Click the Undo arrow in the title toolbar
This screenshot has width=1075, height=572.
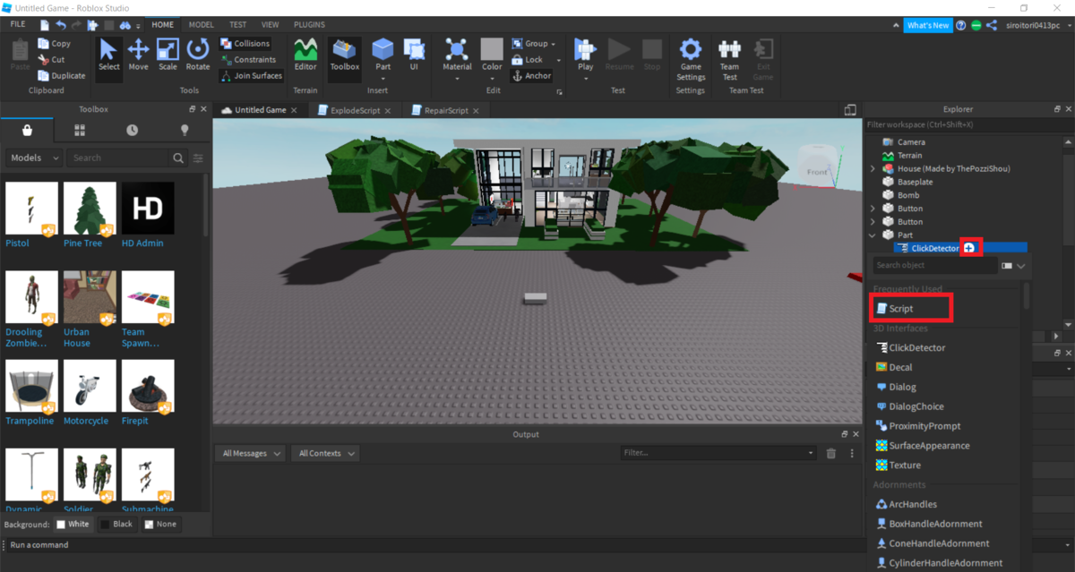point(61,25)
